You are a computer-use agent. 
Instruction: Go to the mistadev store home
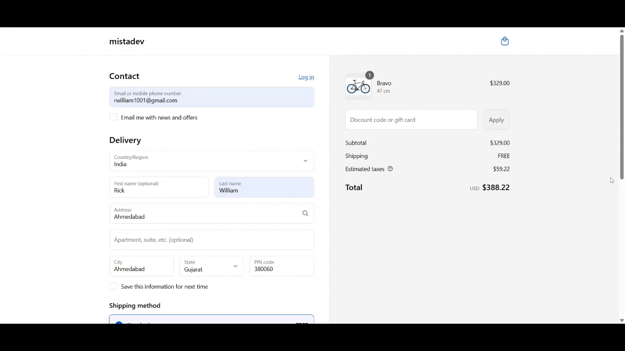126,41
